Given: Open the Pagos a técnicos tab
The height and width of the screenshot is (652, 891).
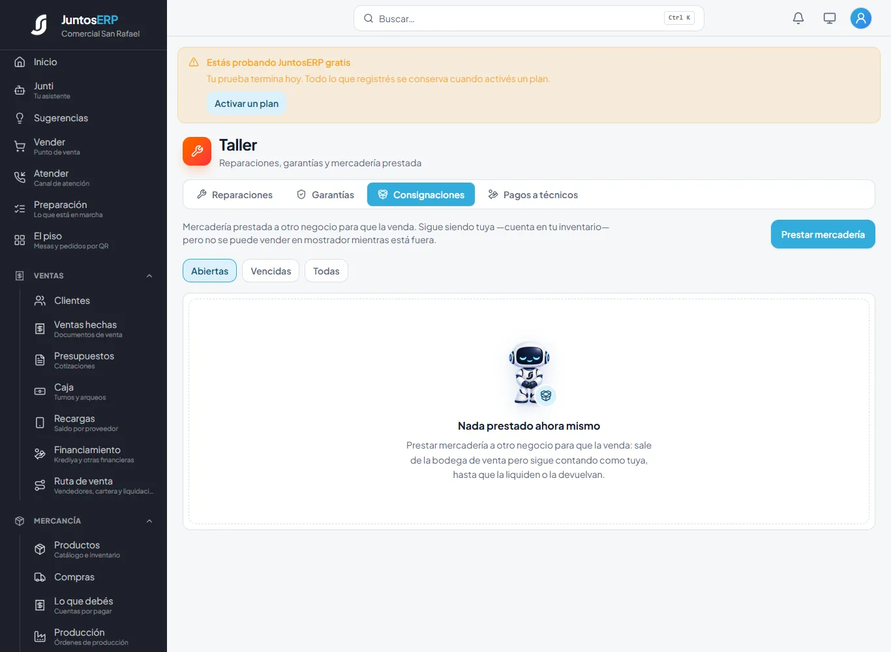Looking at the screenshot, I should point(533,194).
